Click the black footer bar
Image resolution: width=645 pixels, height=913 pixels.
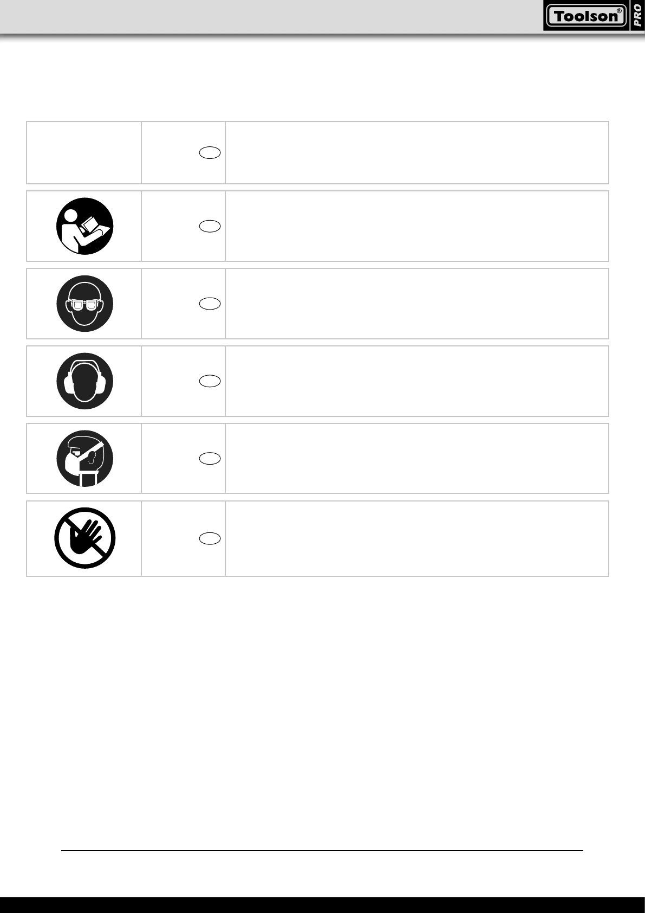tap(322, 905)
